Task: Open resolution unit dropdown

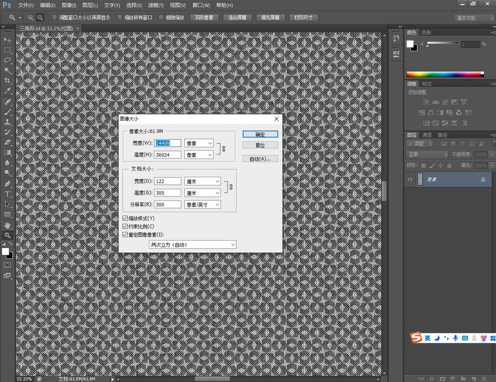Action: pos(202,205)
